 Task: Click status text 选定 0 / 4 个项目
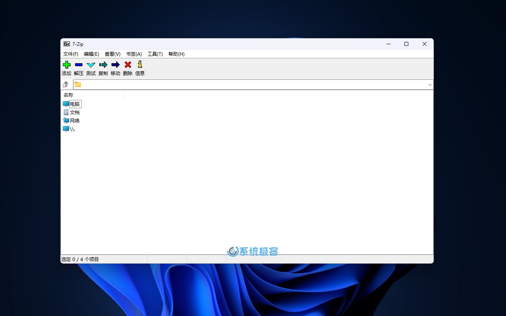click(80, 260)
